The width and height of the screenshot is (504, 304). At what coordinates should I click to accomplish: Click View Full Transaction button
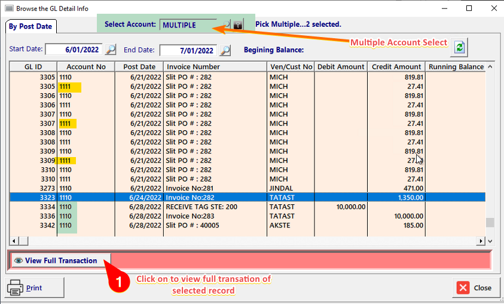coord(61,260)
